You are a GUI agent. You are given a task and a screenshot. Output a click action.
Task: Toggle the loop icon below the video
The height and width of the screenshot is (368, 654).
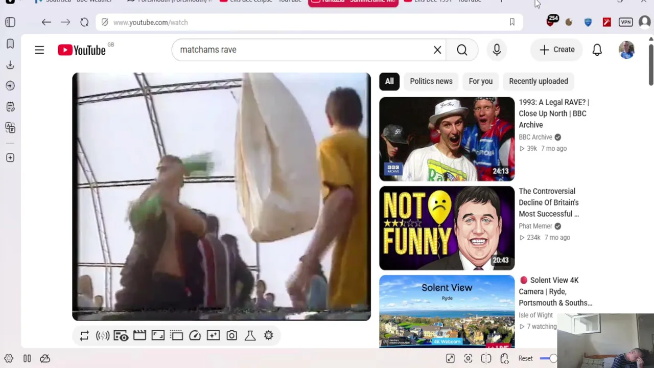click(84, 335)
